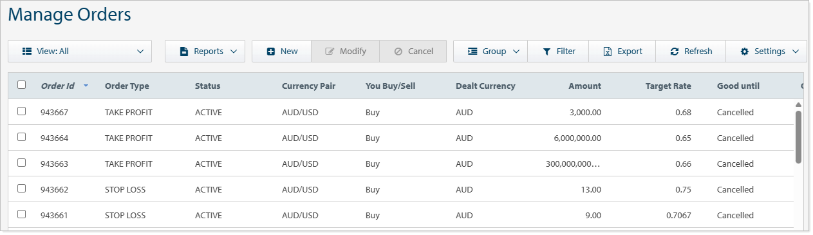Sort by Currency Pair column header
The image size is (813, 235).
(309, 86)
